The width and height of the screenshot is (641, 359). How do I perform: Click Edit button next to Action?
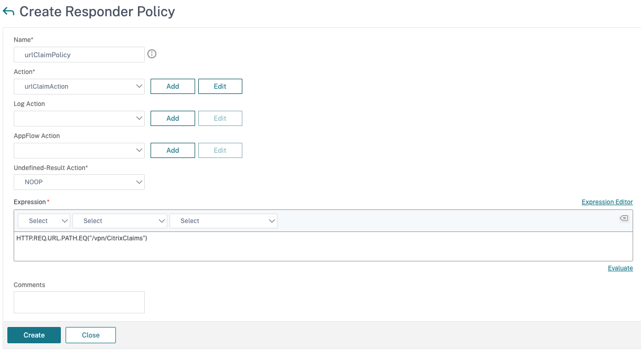click(x=220, y=87)
